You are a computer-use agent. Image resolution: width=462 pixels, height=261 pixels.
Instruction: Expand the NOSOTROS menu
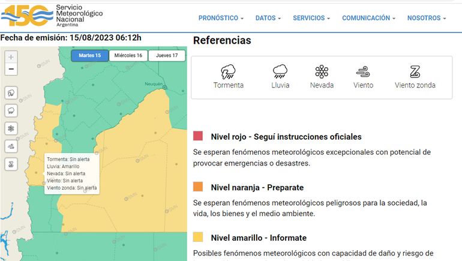427,18
